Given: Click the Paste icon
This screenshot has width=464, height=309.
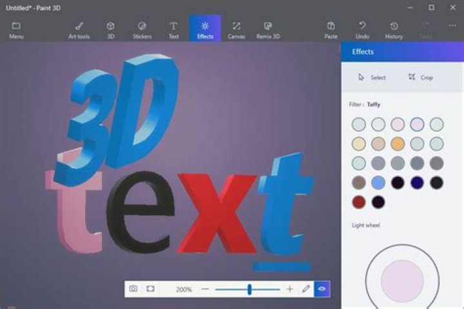Looking at the screenshot, I should tap(331, 30).
